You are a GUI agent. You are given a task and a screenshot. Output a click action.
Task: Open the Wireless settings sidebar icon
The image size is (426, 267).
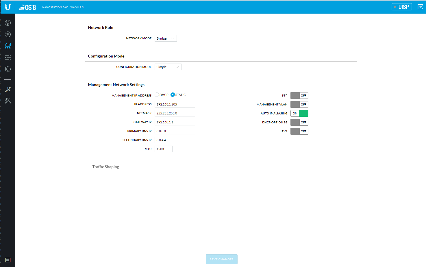click(x=8, y=34)
